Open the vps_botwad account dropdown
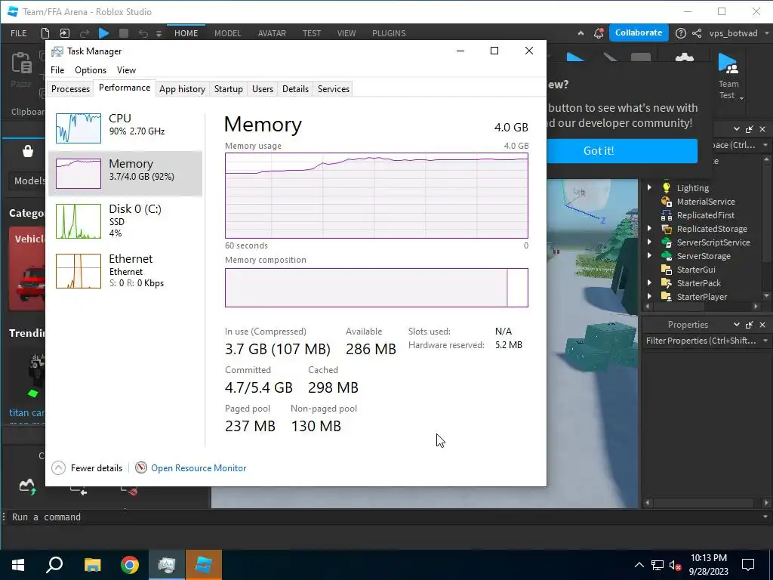This screenshot has width=773, height=580. 767,33
